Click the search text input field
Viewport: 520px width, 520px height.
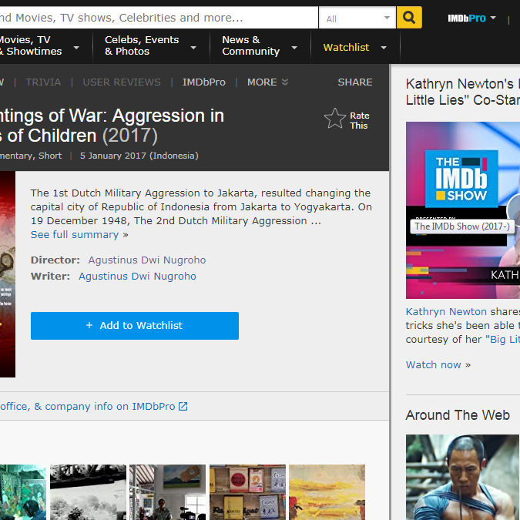[x=154, y=18]
